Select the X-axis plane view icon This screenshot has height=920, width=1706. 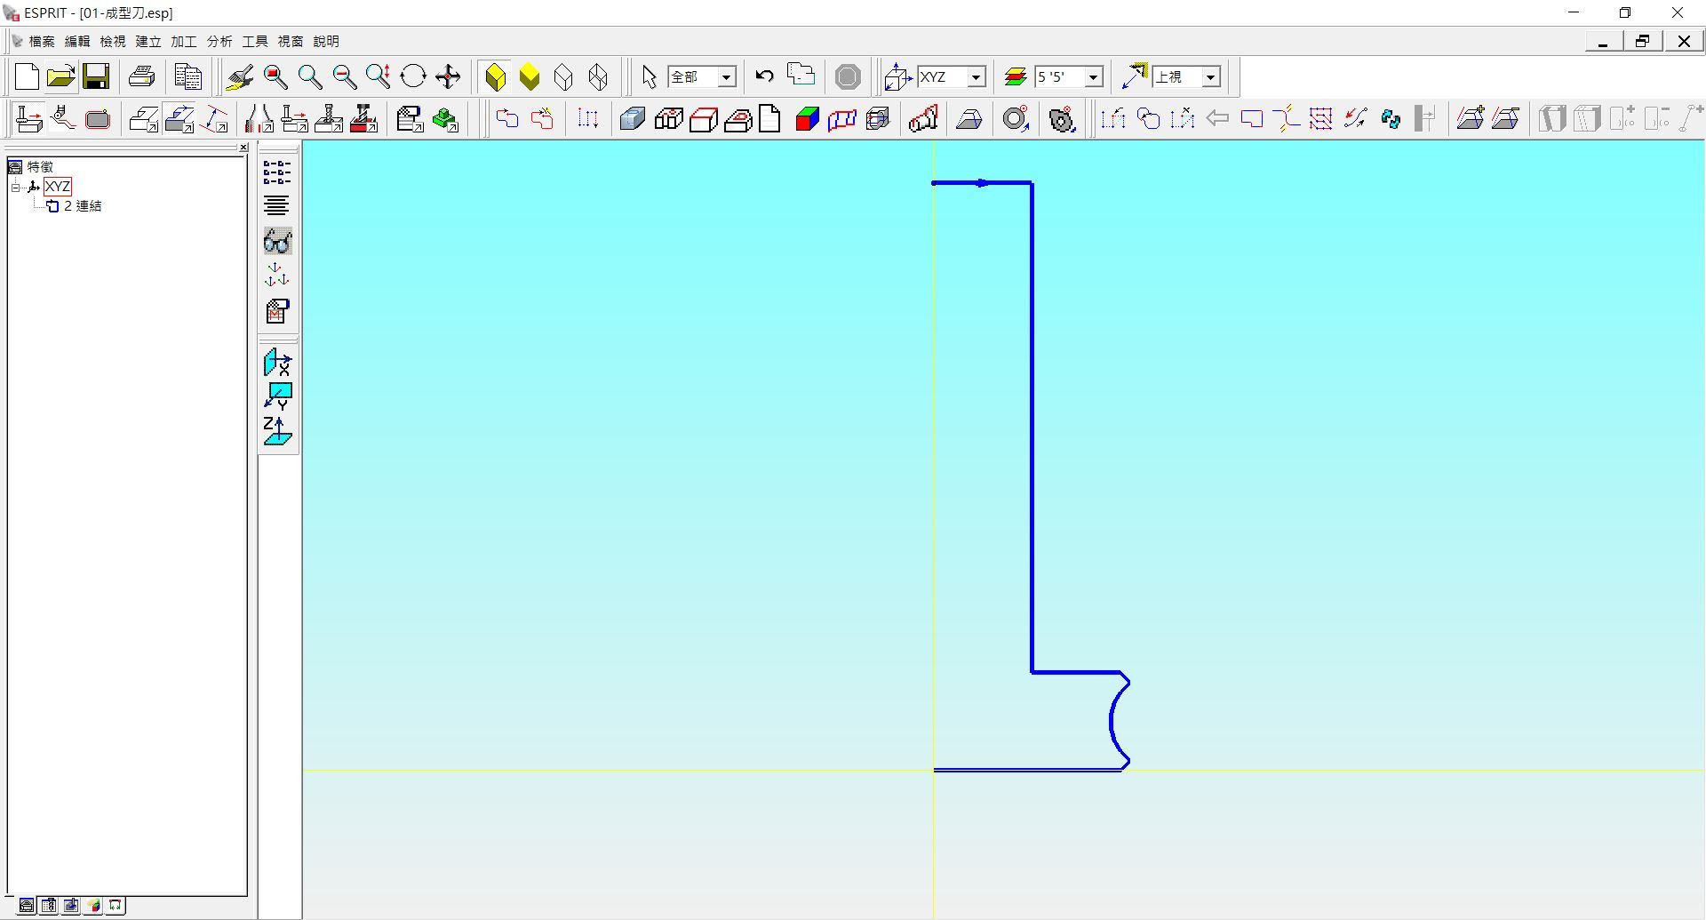[x=277, y=363]
